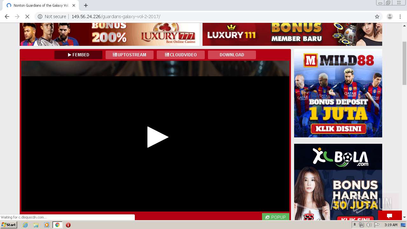Image resolution: width=407 pixels, height=229 pixels.
Task: Close the Nonton Guardians of the Galaxy tab
Action: click(74, 5)
